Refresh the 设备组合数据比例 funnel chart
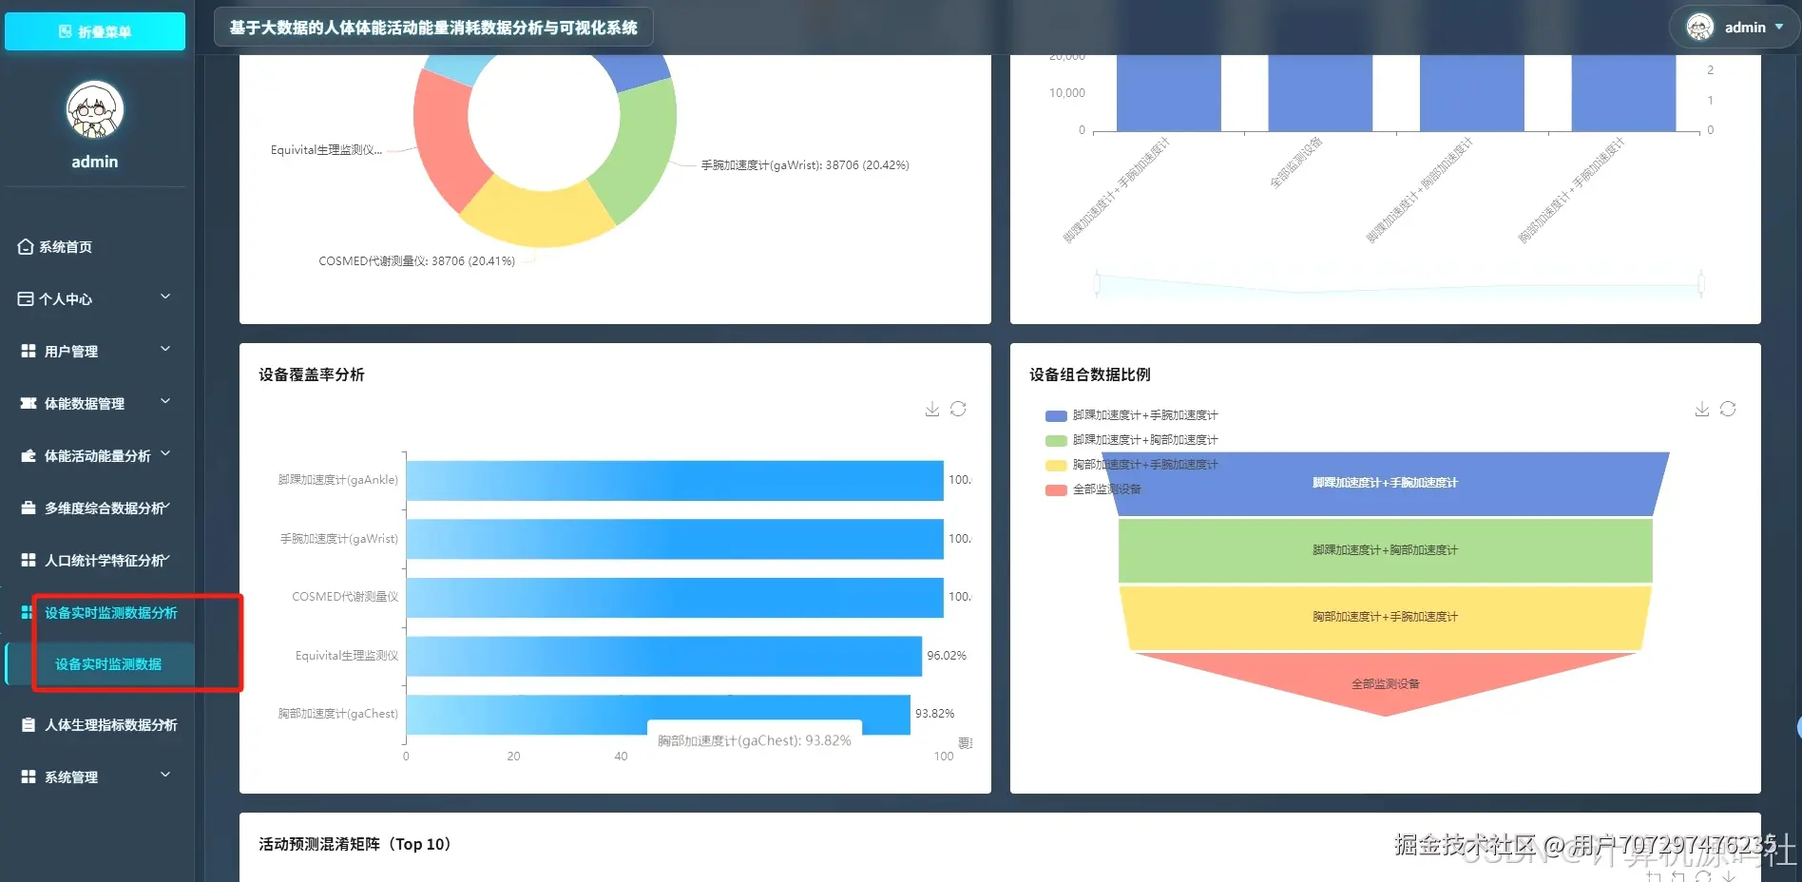Image resolution: width=1802 pixels, height=882 pixels. click(x=1728, y=409)
